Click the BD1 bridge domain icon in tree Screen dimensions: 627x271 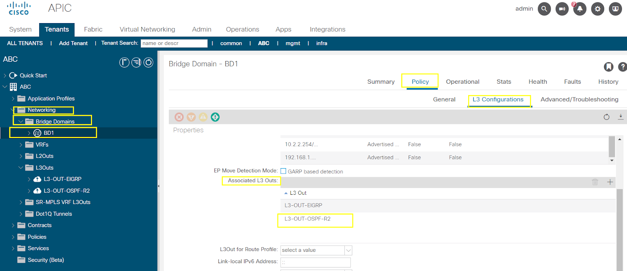(37, 133)
